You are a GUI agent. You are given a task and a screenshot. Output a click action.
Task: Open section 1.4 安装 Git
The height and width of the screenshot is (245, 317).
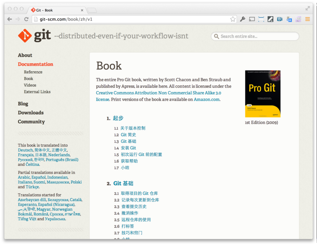(128, 148)
